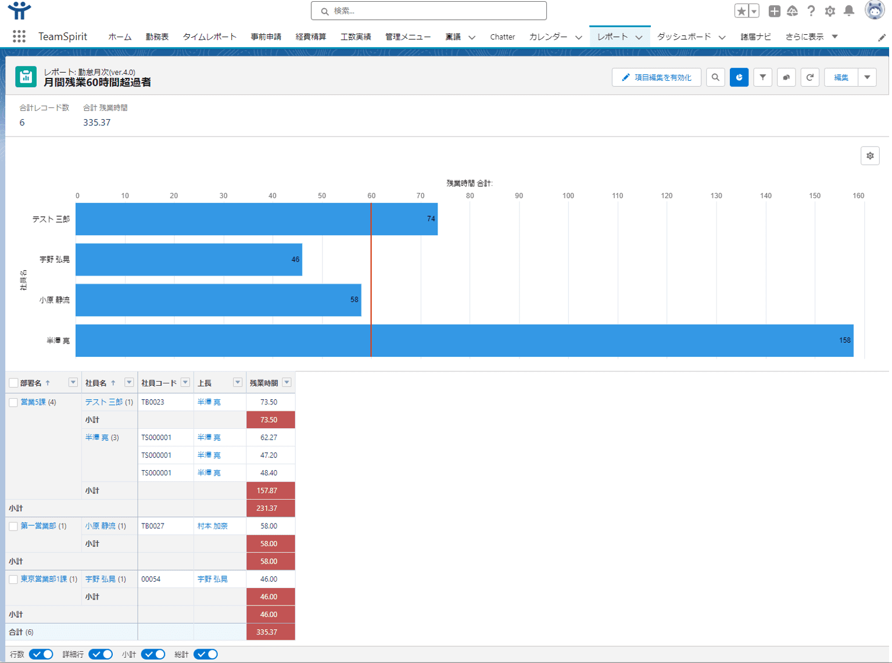Open notifications bell icon

point(848,11)
